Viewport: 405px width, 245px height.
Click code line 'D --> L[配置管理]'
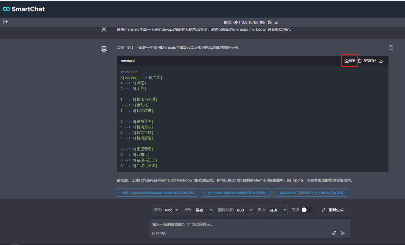click(137, 149)
